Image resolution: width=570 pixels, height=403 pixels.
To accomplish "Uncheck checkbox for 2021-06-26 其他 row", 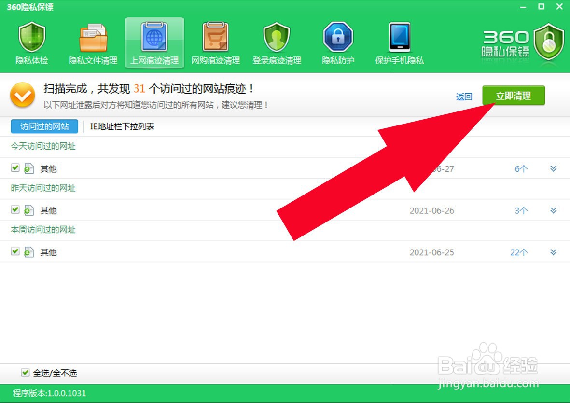I will point(15,209).
